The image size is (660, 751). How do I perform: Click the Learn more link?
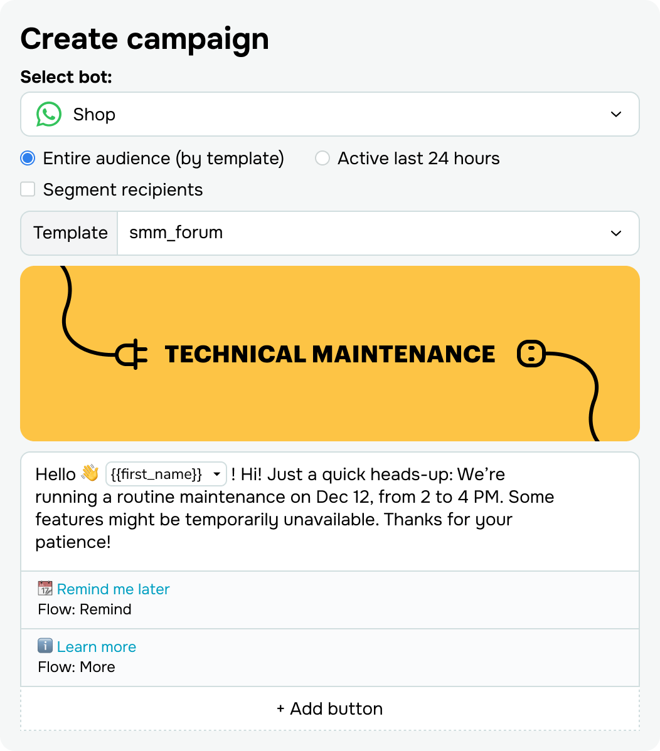[96, 646]
